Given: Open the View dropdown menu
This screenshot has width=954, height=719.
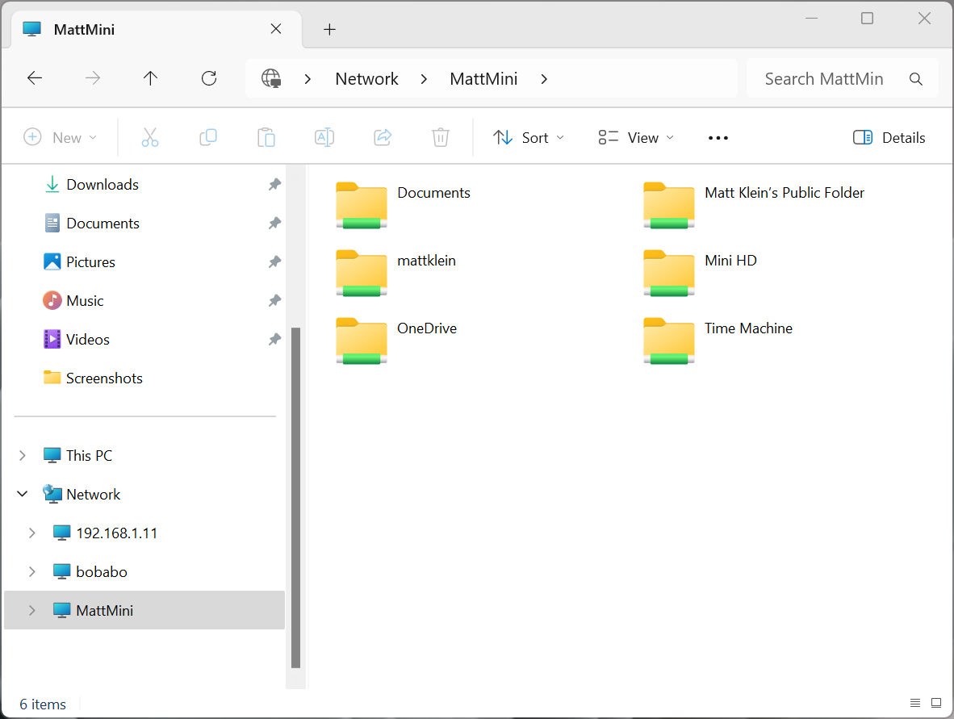Looking at the screenshot, I should [x=636, y=137].
